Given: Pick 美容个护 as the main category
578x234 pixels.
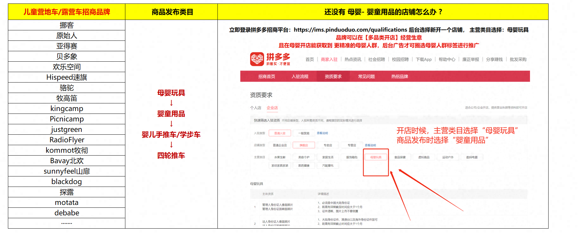Looking at the screenshot, I should (304, 157).
